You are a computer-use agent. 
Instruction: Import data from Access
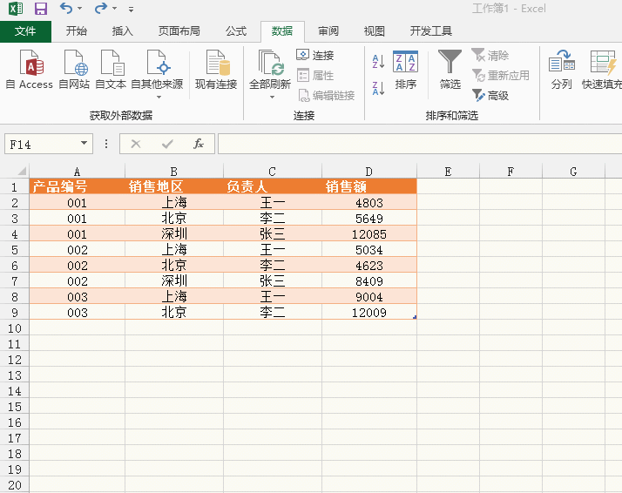click(x=30, y=70)
